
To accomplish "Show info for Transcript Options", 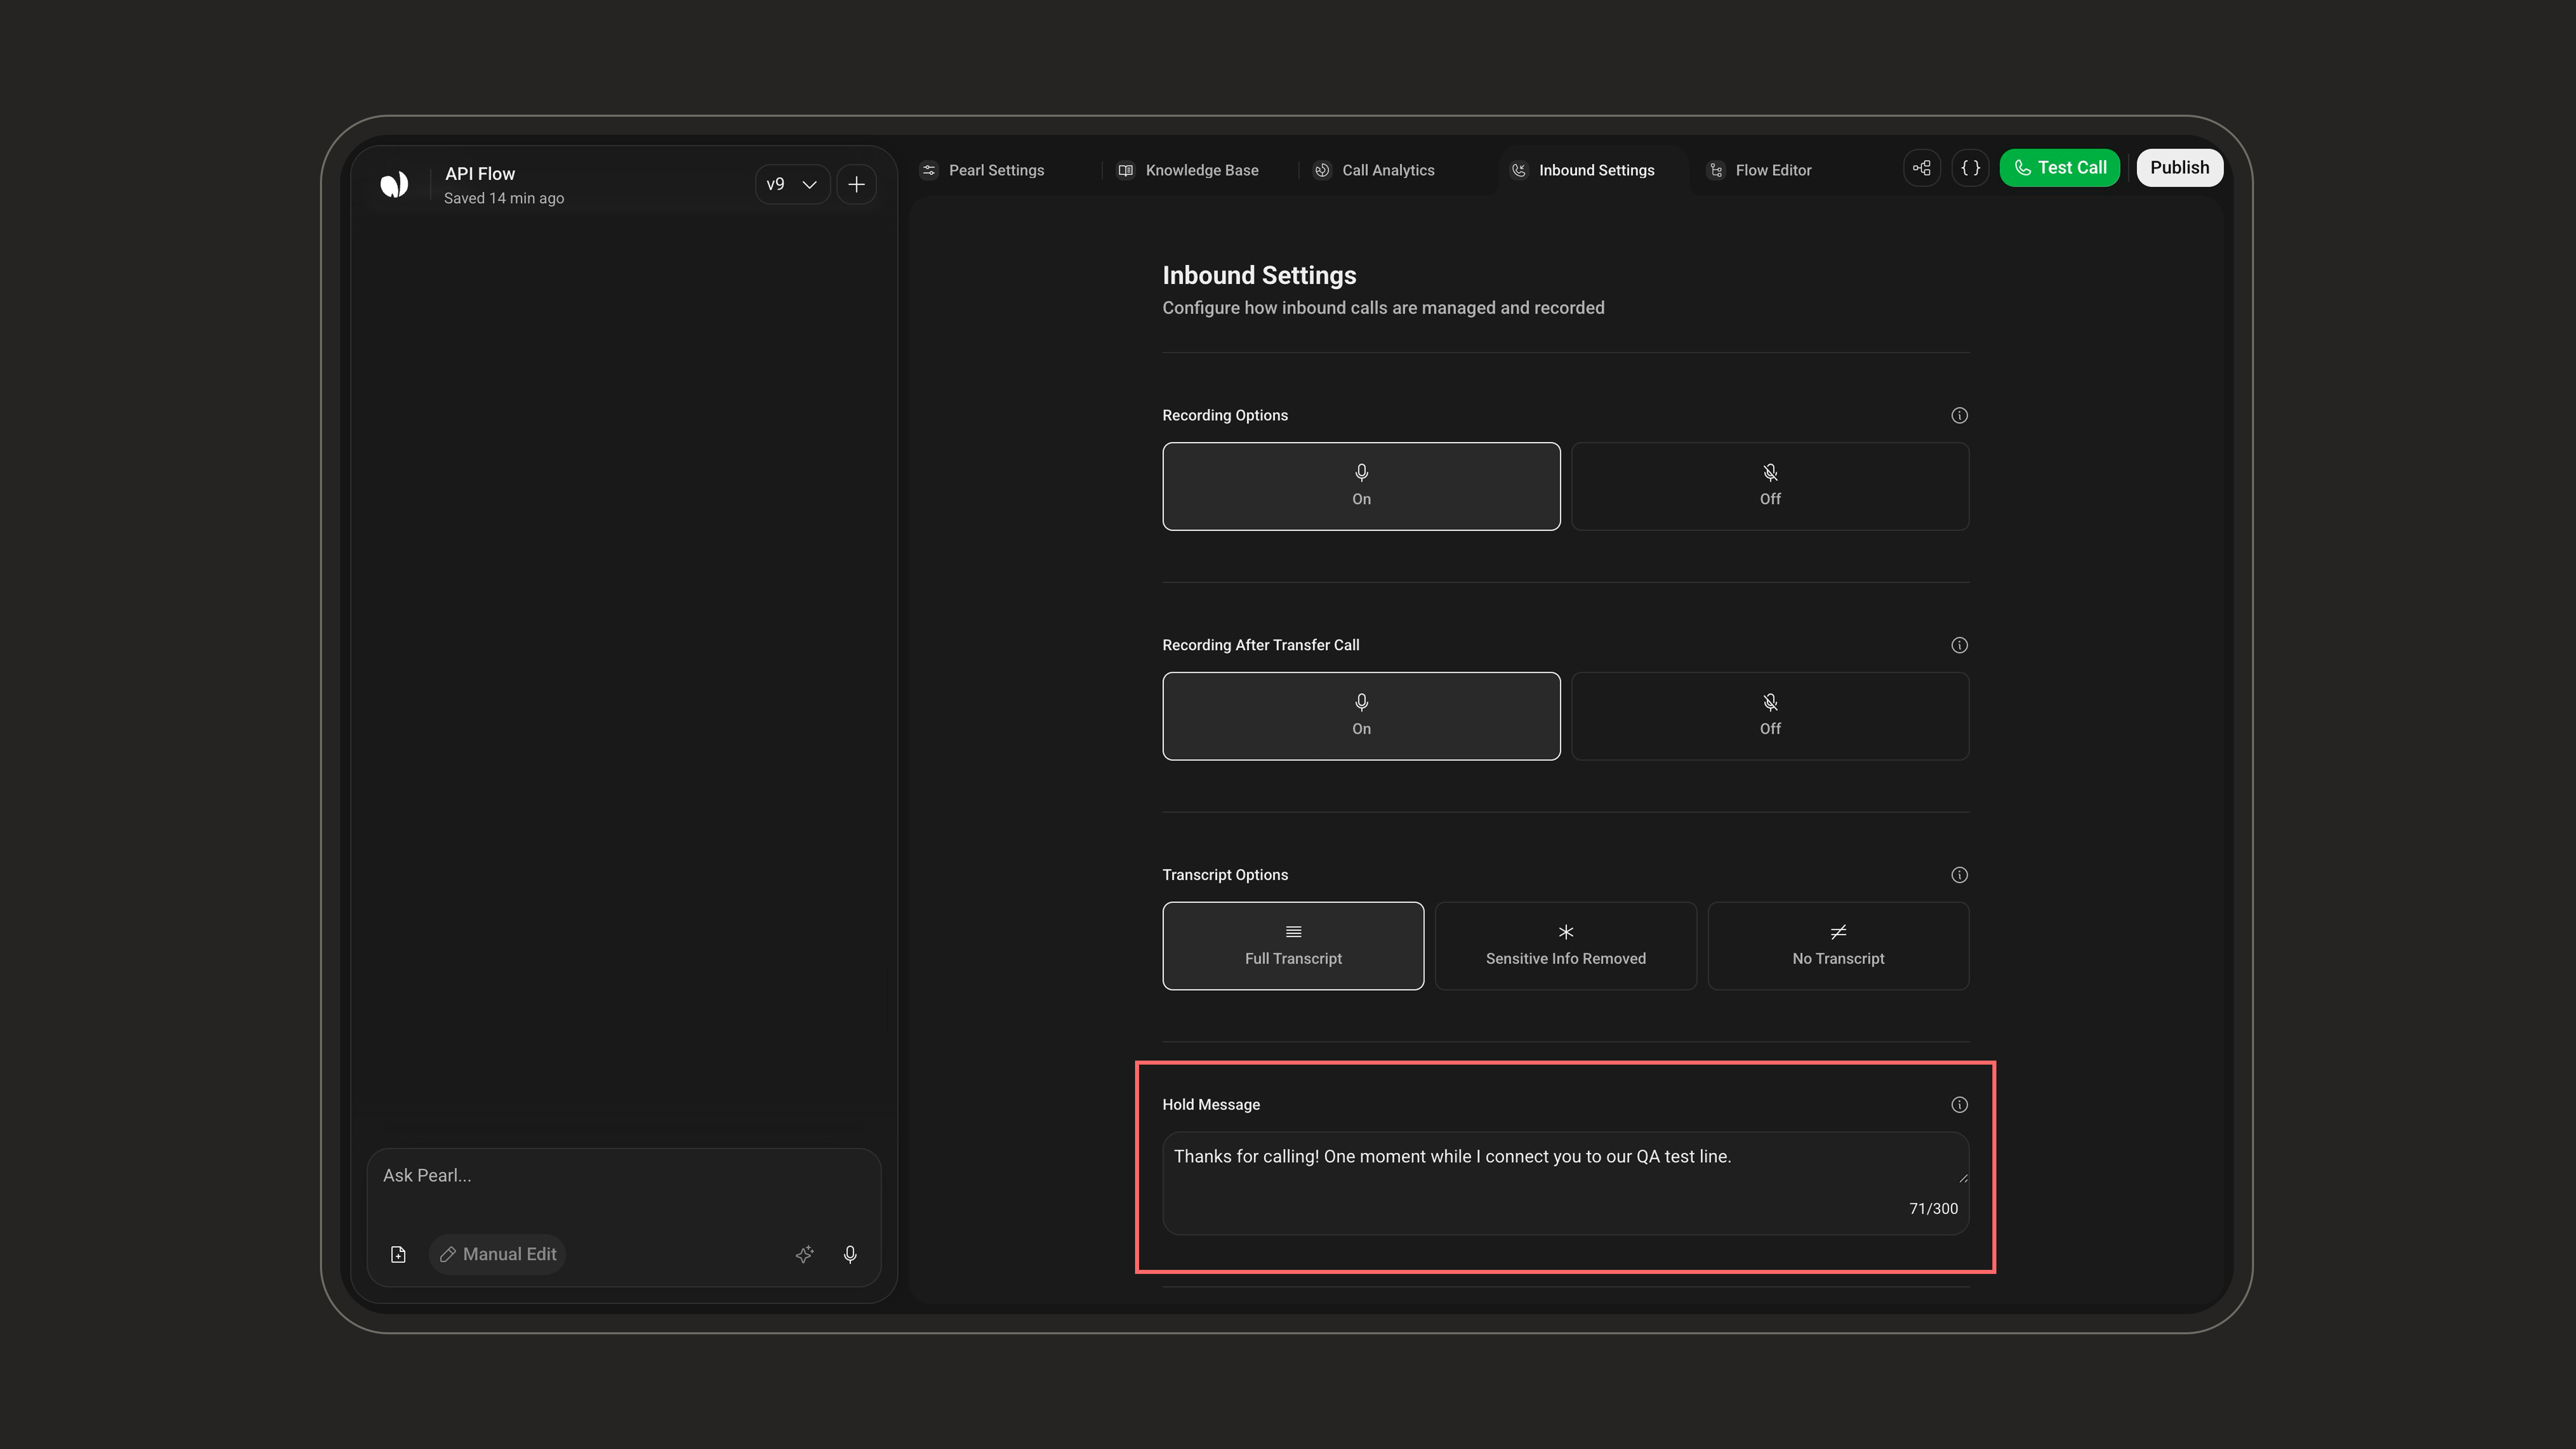I will (1959, 875).
